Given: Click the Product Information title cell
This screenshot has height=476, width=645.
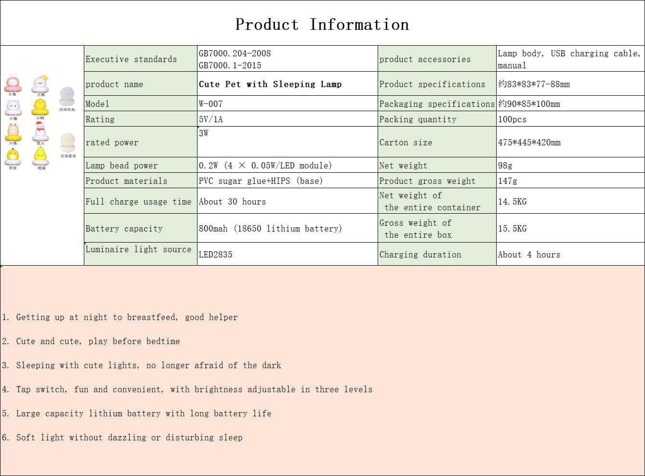Looking at the screenshot, I should click(x=322, y=24).
